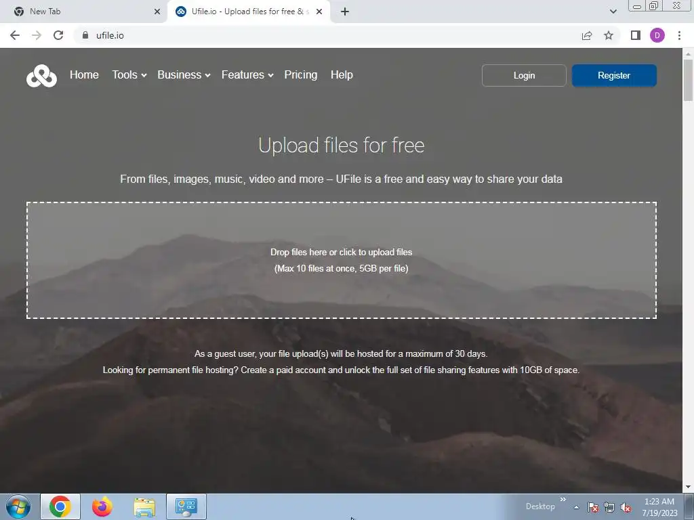Expand the Tools dropdown menu
694x520 pixels.
click(x=129, y=74)
